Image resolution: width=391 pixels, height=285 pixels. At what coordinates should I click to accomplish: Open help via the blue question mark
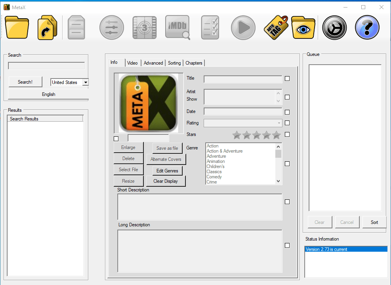[x=367, y=27]
